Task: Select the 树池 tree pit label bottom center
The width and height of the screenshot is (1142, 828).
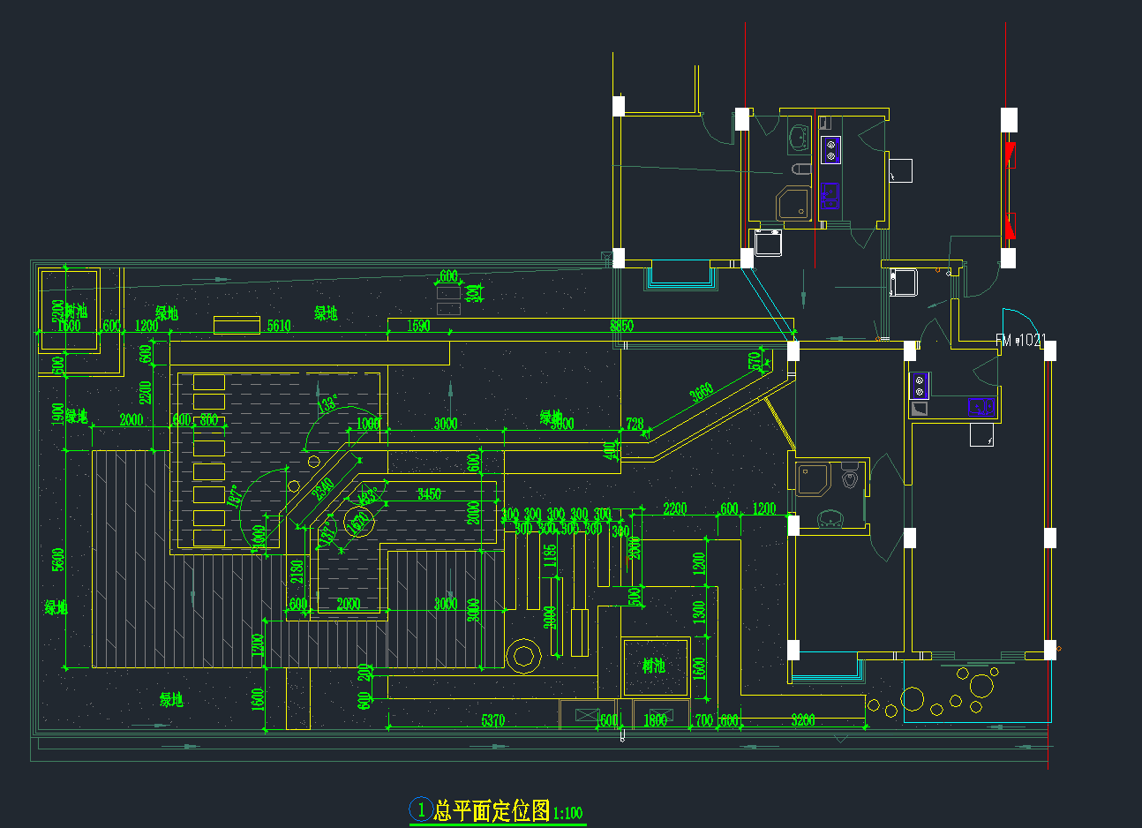Action: 654,666
